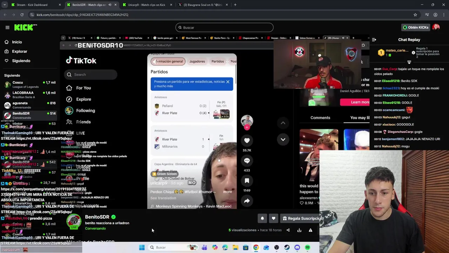Click TikTok Learn more button

click(x=355, y=102)
